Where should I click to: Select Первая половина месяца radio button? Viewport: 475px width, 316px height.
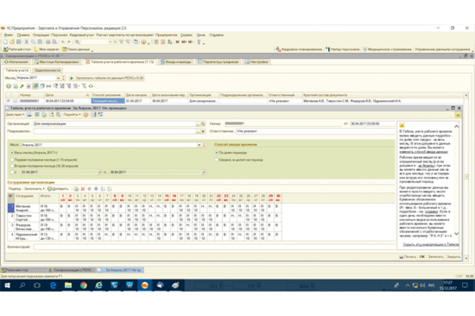coord(12,160)
